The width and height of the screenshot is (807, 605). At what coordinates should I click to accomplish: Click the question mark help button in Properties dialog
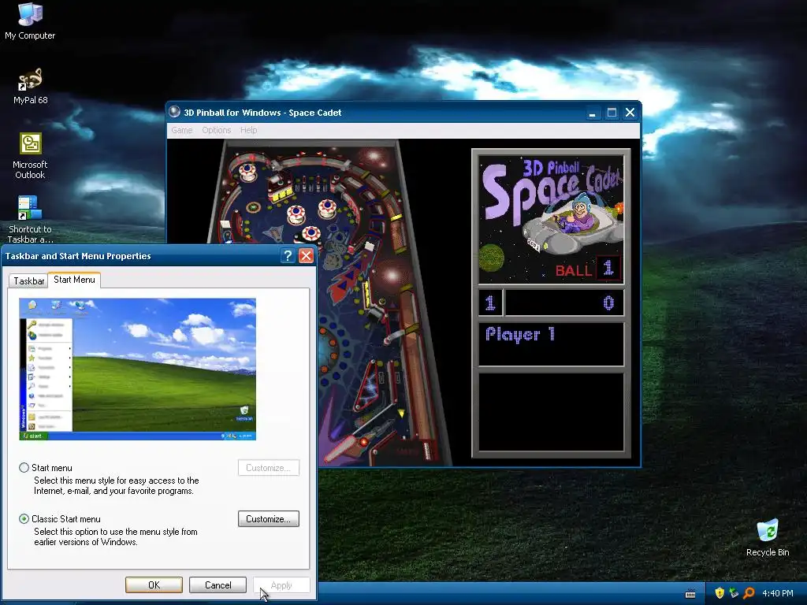click(x=288, y=256)
